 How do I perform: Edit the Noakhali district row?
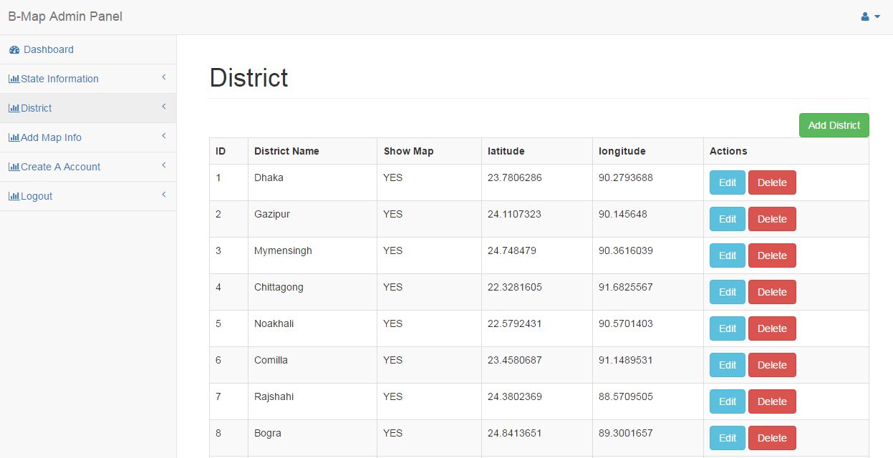pos(728,328)
